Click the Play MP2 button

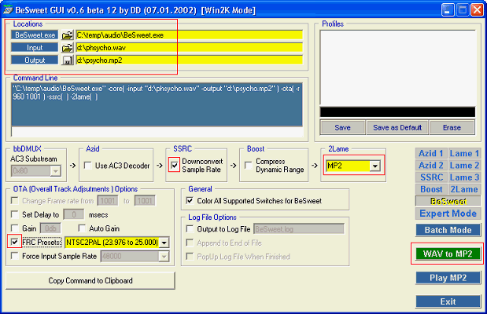(448, 278)
